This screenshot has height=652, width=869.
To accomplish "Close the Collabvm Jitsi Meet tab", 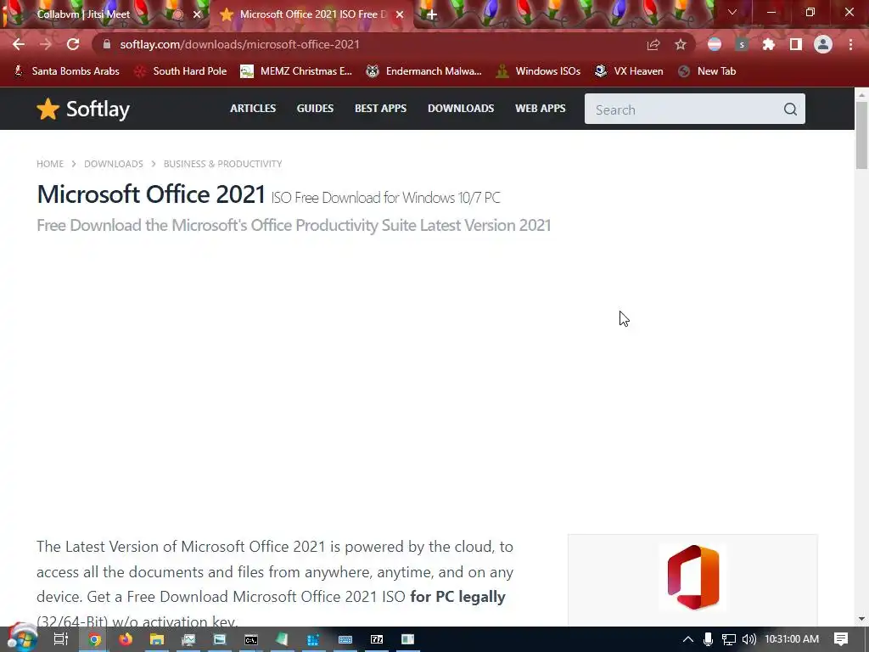I will (197, 14).
